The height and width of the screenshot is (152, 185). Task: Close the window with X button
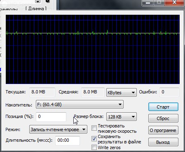click(x=174, y=2)
